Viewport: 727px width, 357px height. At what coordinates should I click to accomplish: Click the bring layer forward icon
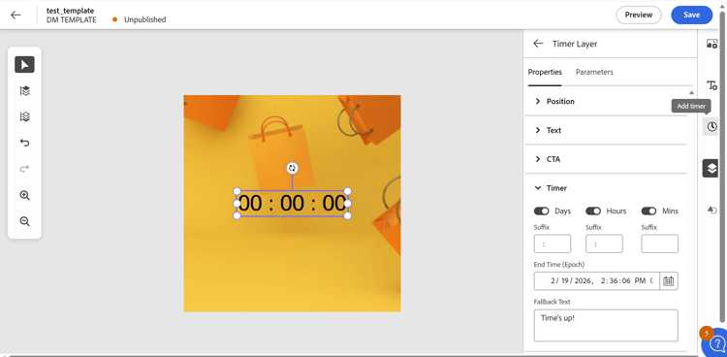click(24, 90)
